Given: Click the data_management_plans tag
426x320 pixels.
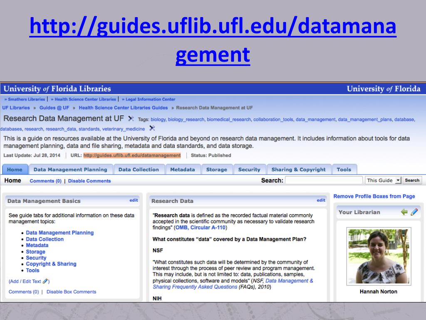Looking at the screenshot, I should click(365, 119).
